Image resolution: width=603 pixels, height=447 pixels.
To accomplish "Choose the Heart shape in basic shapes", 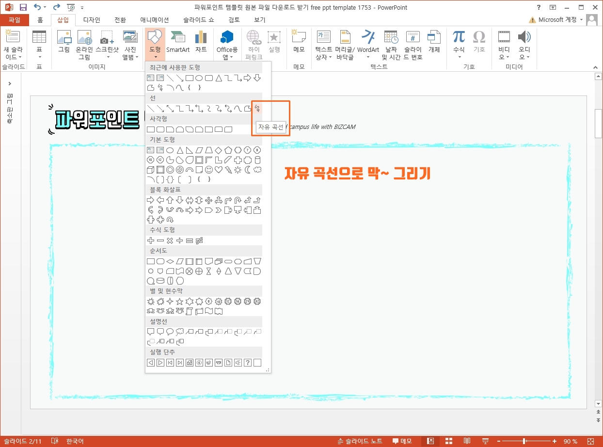I will pyautogui.click(x=219, y=170).
